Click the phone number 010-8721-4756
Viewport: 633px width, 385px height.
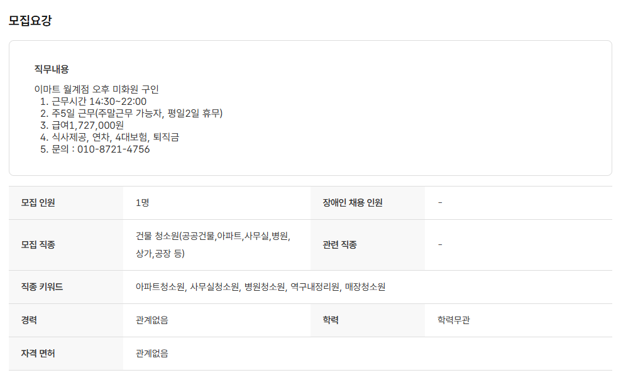pos(113,149)
